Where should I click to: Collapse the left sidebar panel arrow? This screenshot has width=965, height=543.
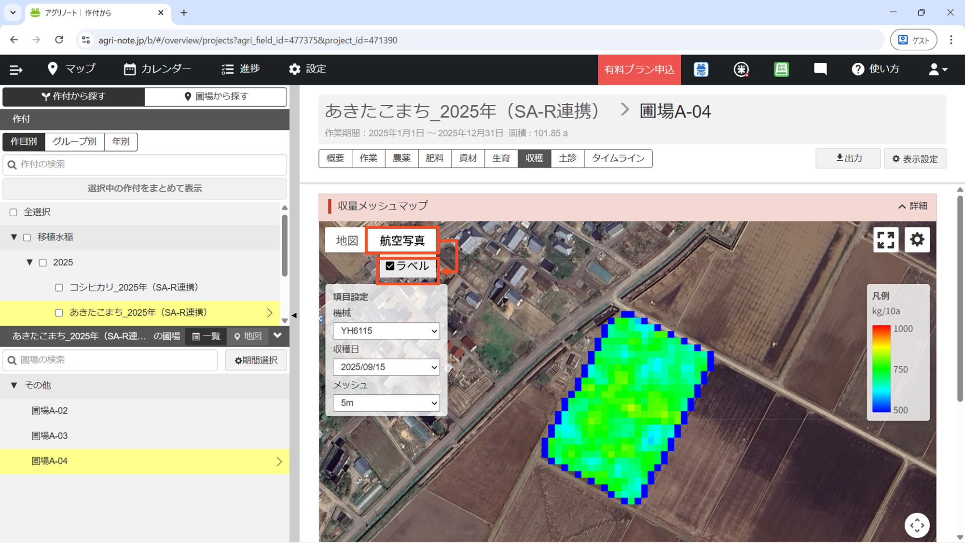click(x=294, y=315)
